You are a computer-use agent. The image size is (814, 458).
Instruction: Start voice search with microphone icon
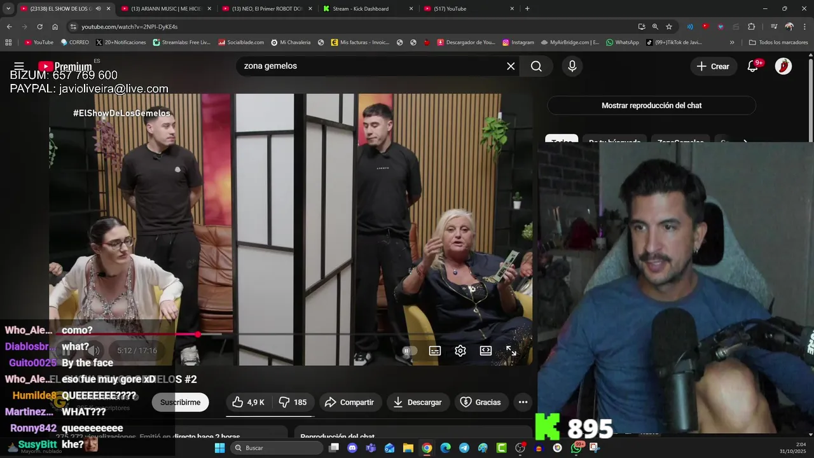pyautogui.click(x=572, y=66)
